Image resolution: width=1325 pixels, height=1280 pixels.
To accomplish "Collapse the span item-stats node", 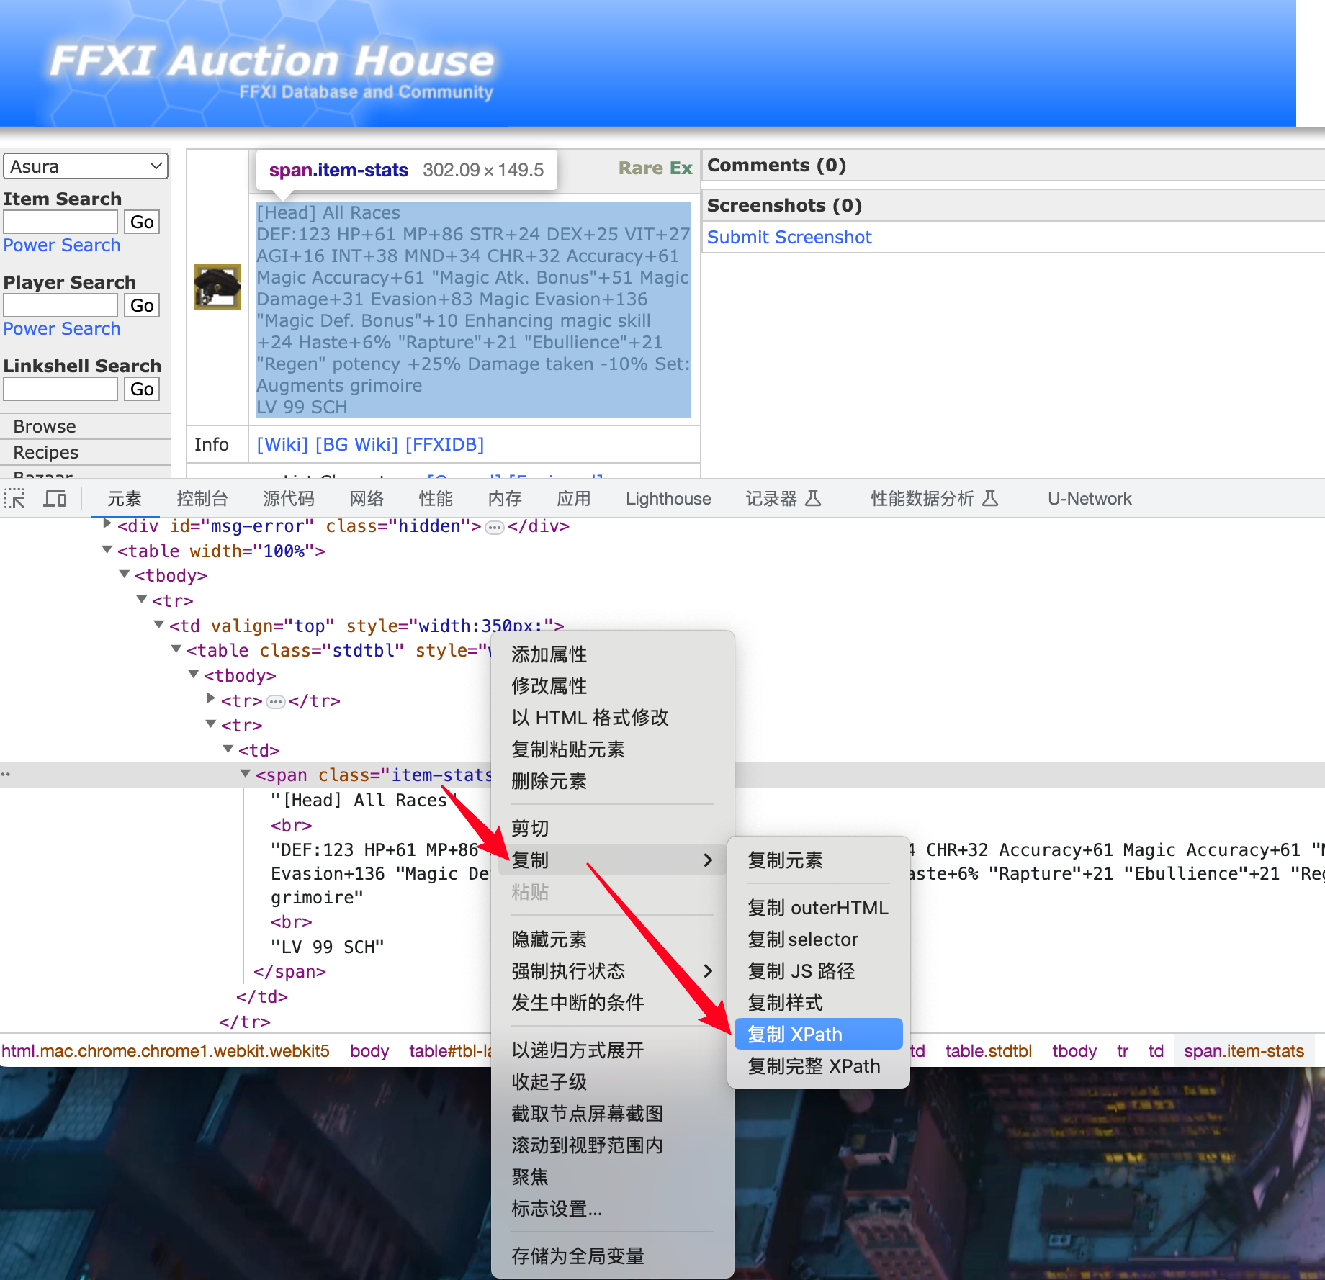I will click(245, 774).
